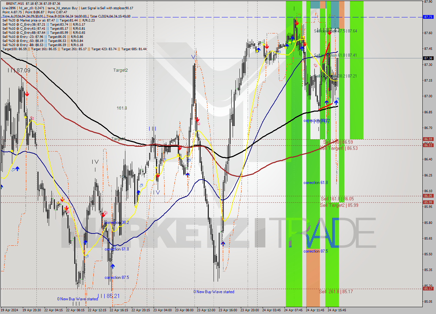The height and width of the screenshot is (314, 436).
Task: Select the 'Sell %20 @ Entry -88: 88.53' line
Action: pos(42,45)
